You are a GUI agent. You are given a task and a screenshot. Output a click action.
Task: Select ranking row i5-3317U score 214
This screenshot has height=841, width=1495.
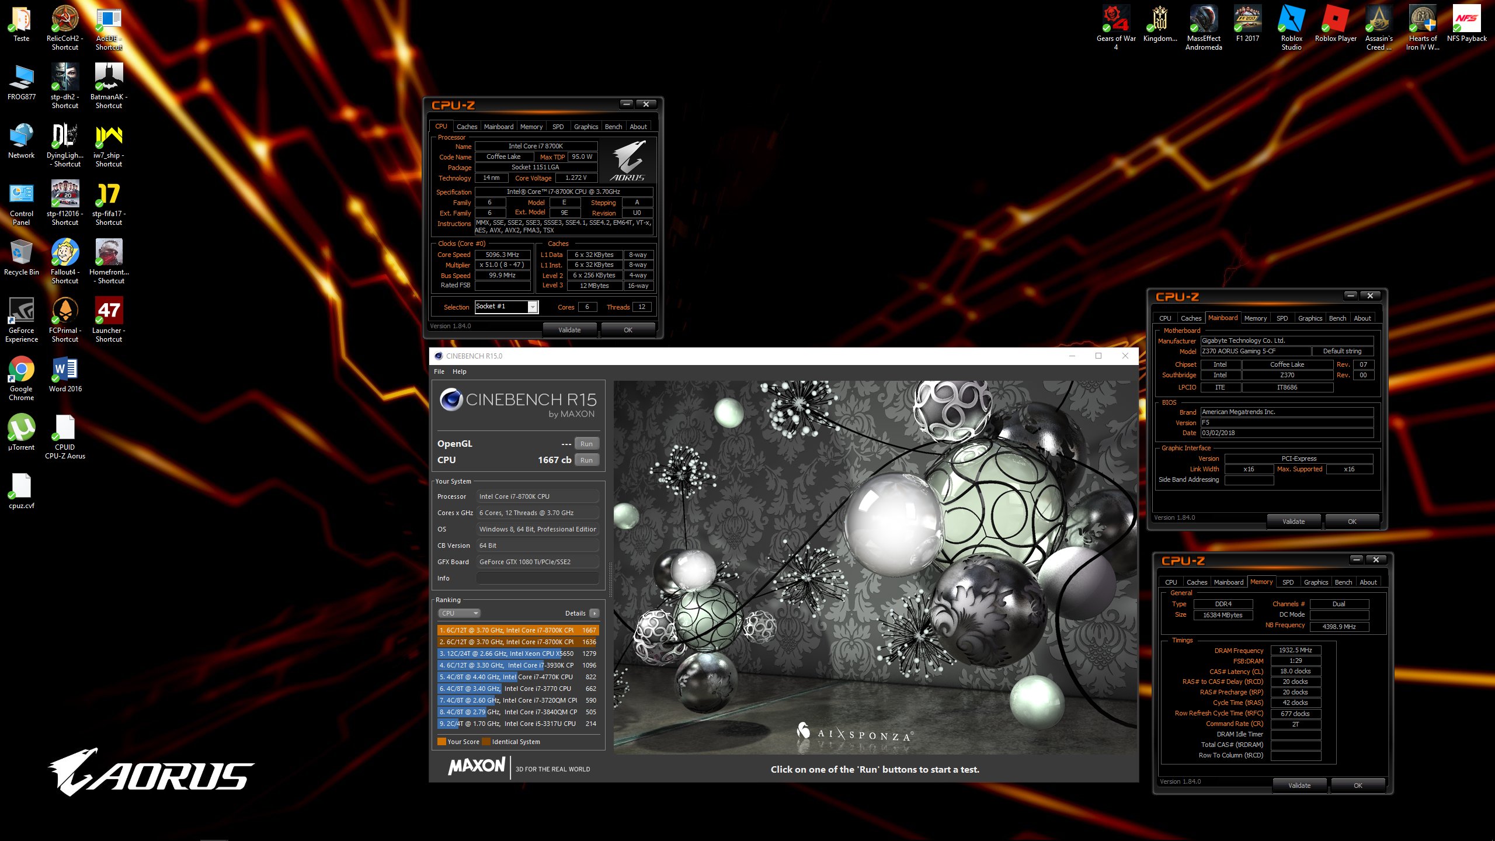[x=517, y=724]
